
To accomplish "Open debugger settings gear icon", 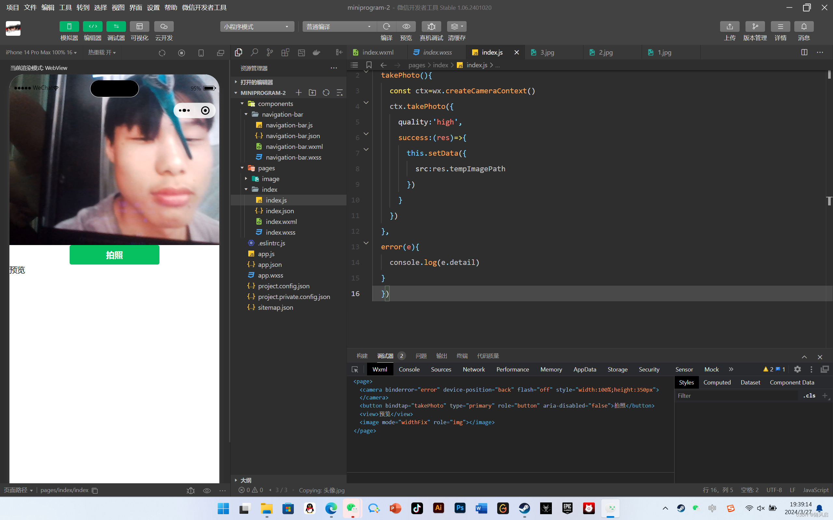I will (797, 370).
